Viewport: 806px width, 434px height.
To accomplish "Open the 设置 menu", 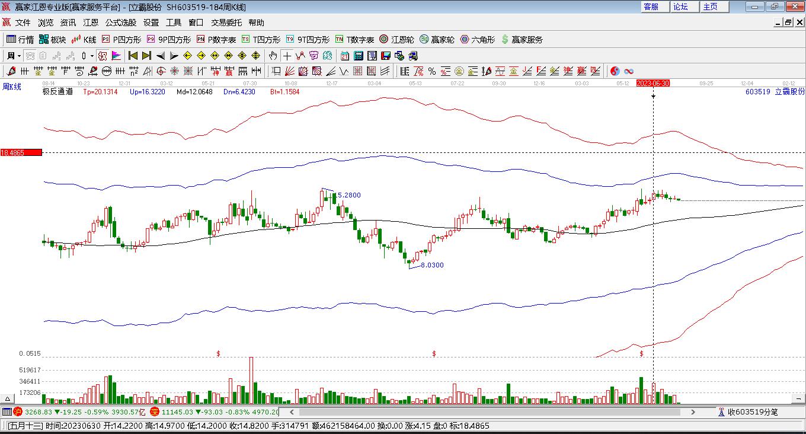I will (x=151, y=23).
